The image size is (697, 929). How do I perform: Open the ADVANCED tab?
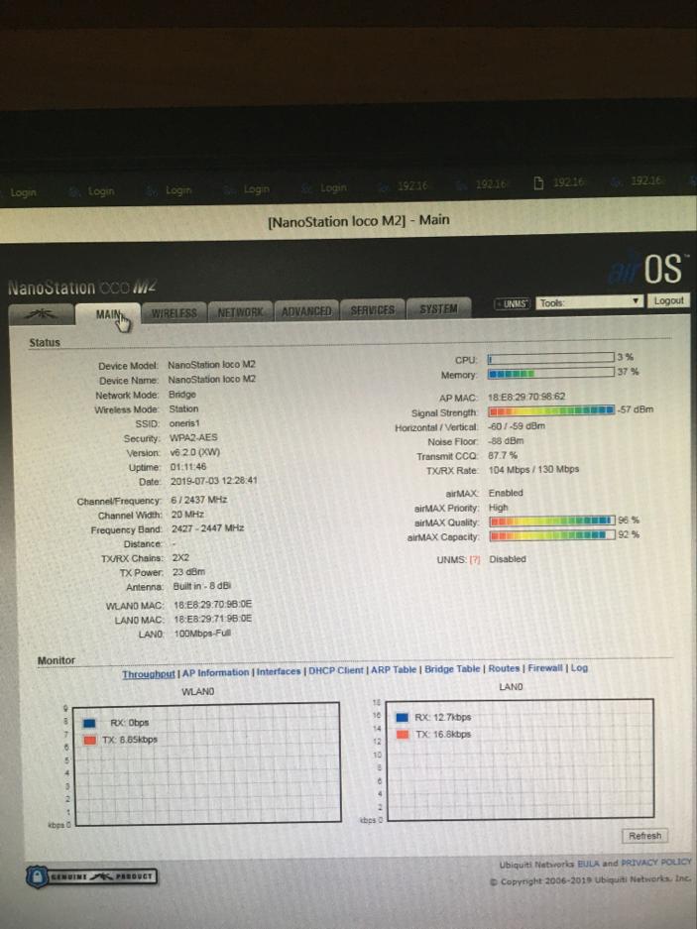[x=306, y=310]
